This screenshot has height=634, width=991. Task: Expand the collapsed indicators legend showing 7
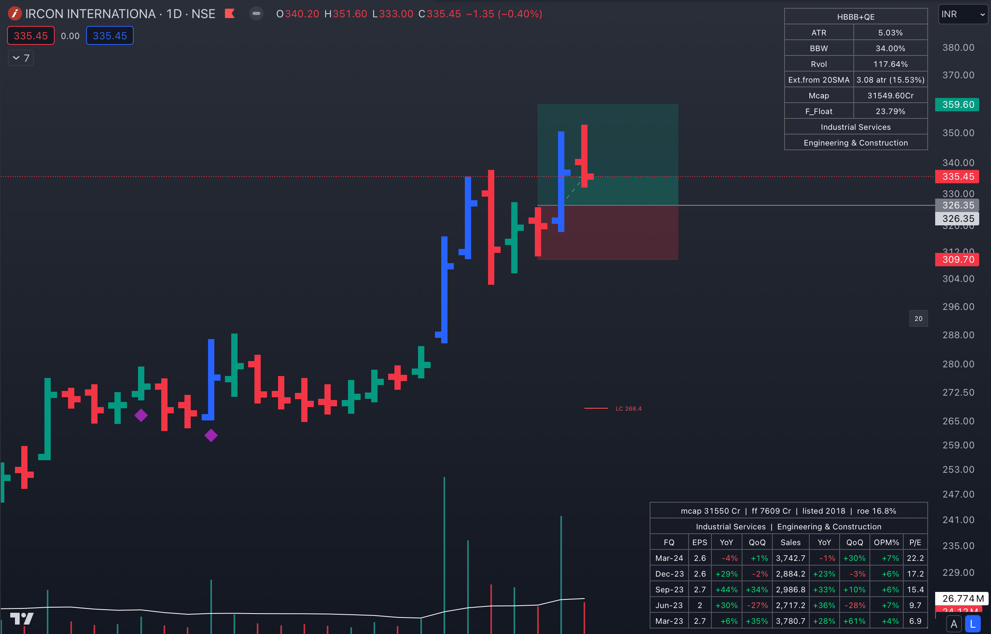[21, 58]
